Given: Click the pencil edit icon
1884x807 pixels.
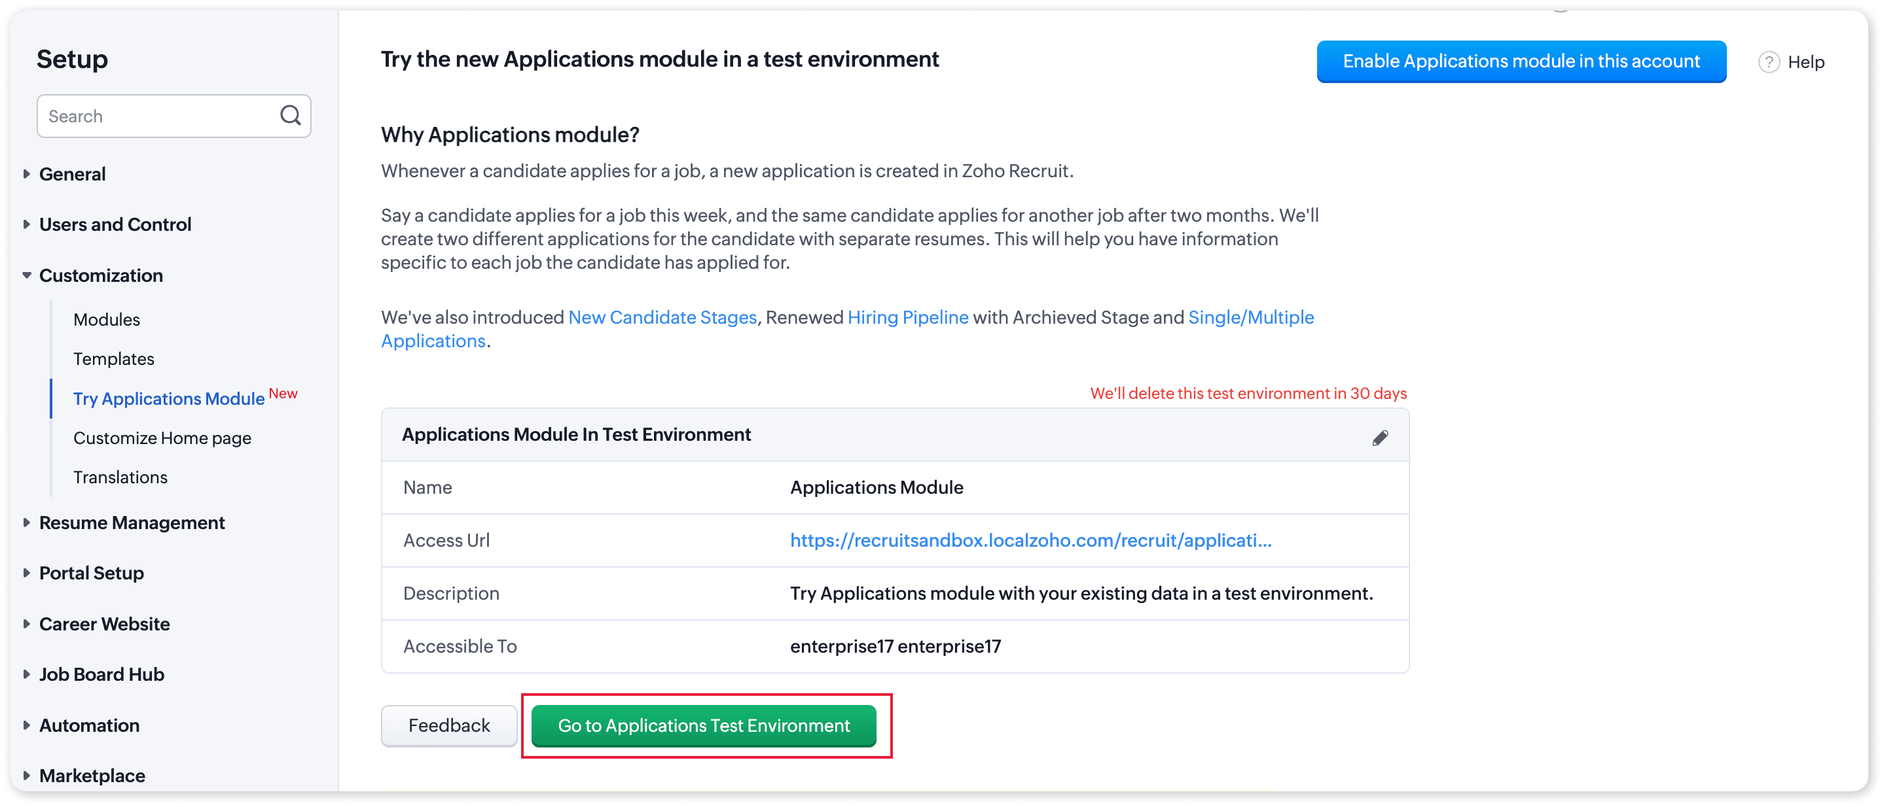Looking at the screenshot, I should point(1379,438).
